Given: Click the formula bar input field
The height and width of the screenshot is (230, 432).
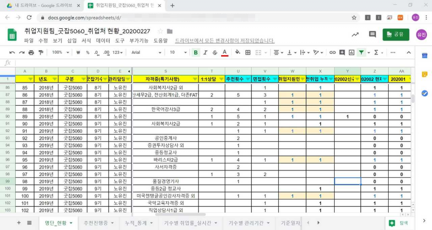Looking at the screenshot, I should coord(211,63).
